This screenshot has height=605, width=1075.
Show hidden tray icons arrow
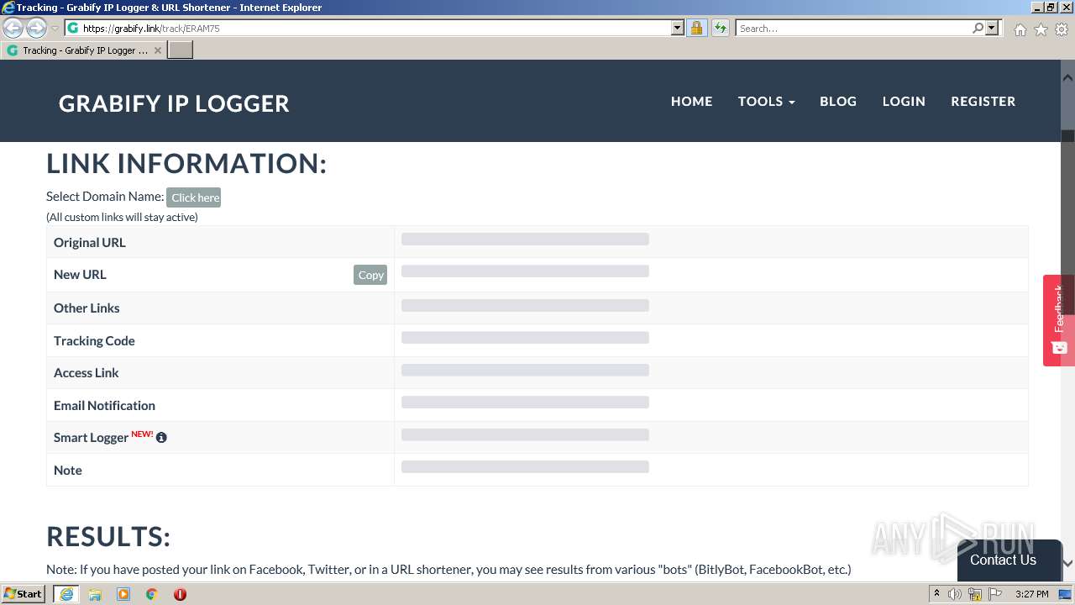pyautogui.click(x=936, y=593)
